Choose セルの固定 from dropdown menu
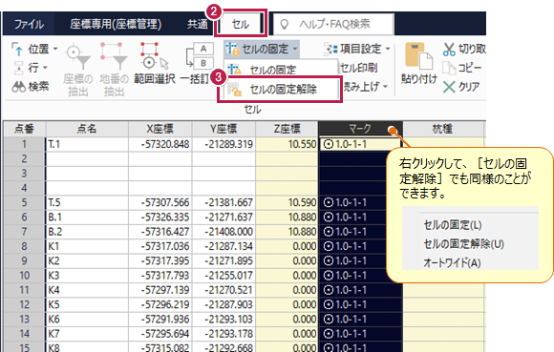Screen dimensions: 554x352 (x=273, y=70)
